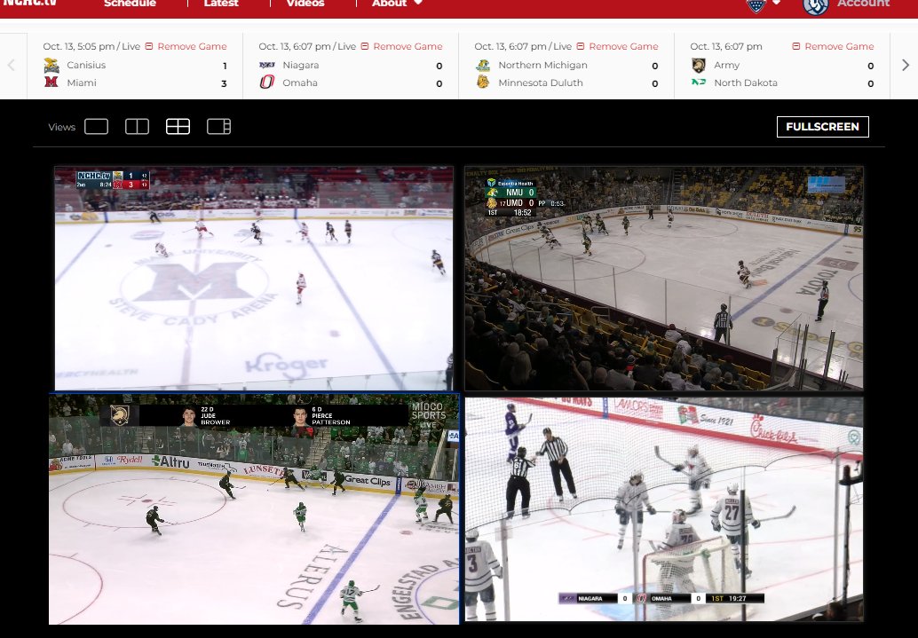
Task: Click the Army team name
Action: 726,65
